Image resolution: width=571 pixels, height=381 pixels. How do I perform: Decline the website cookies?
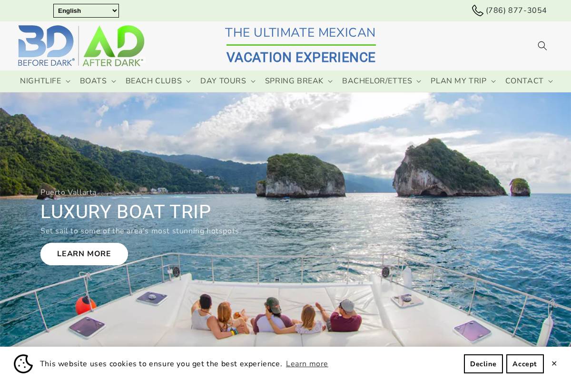pos(483,364)
